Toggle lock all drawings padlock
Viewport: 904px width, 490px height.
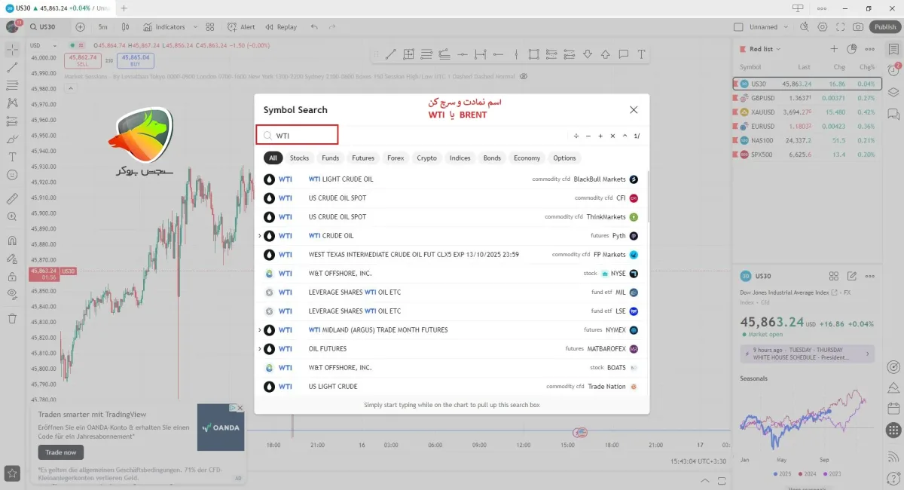[12, 277]
